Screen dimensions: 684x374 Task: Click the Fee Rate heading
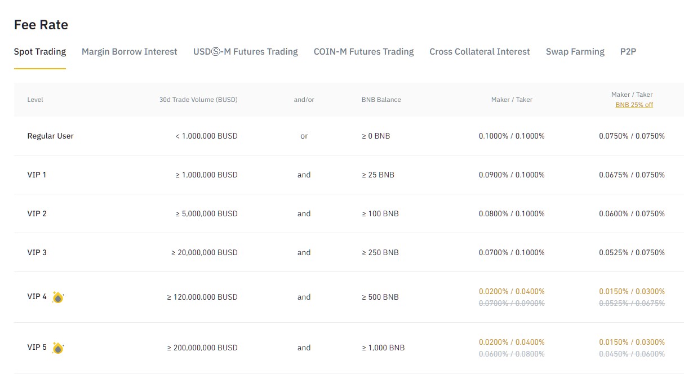coord(41,25)
